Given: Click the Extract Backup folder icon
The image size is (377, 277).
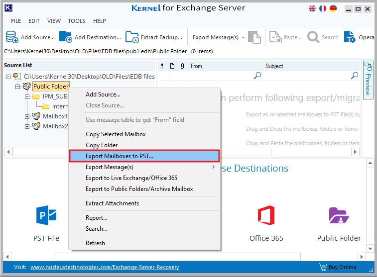Looking at the screenshot, I should [132, 37].
